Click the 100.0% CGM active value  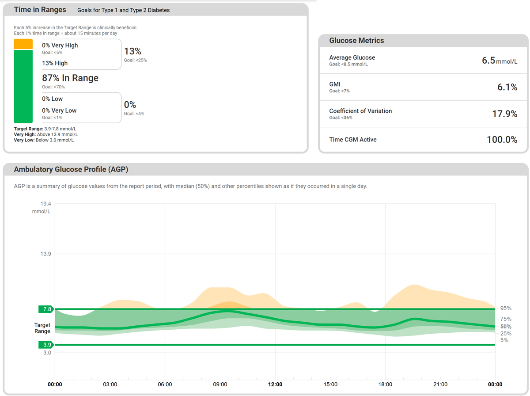pyautogui.click(x=502, y=140)
